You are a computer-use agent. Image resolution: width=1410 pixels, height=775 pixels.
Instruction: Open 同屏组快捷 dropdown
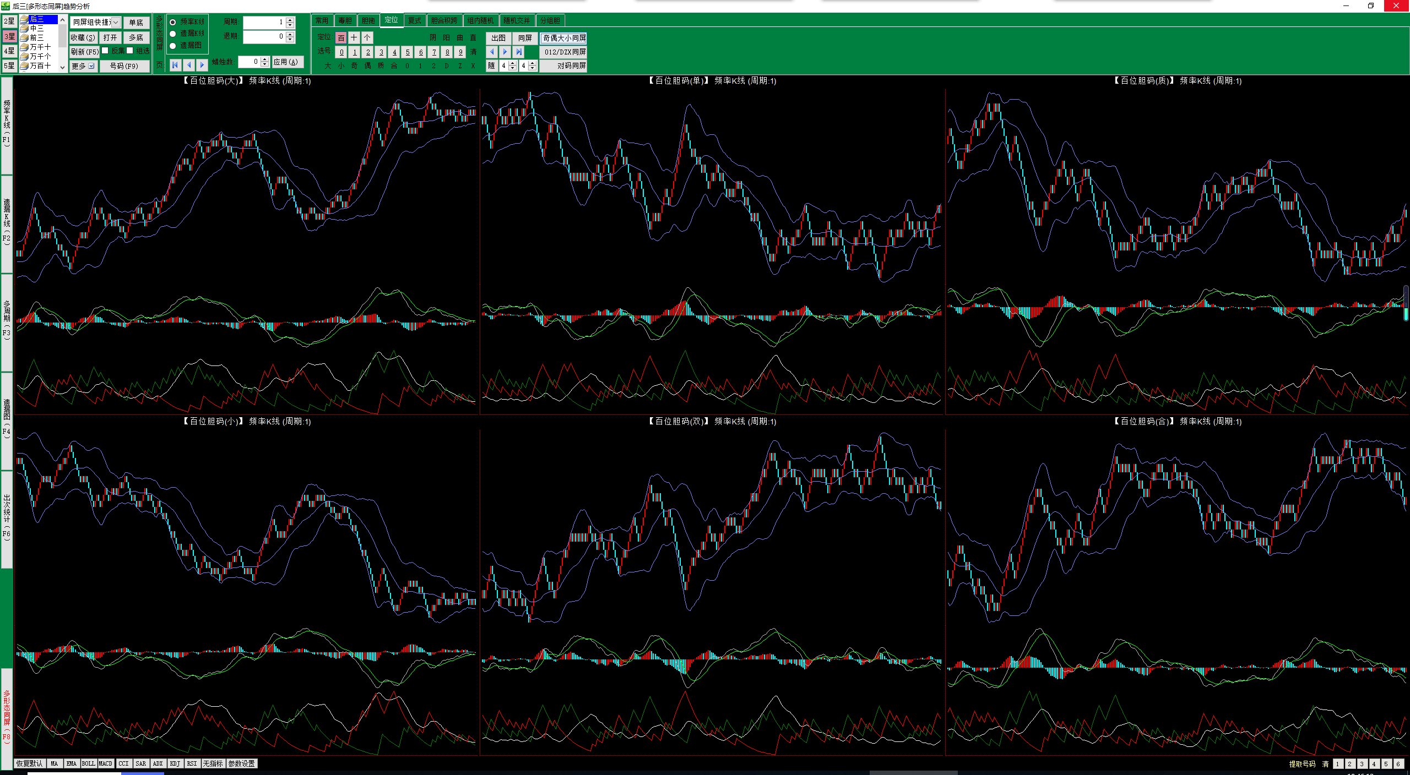[116, 23]
